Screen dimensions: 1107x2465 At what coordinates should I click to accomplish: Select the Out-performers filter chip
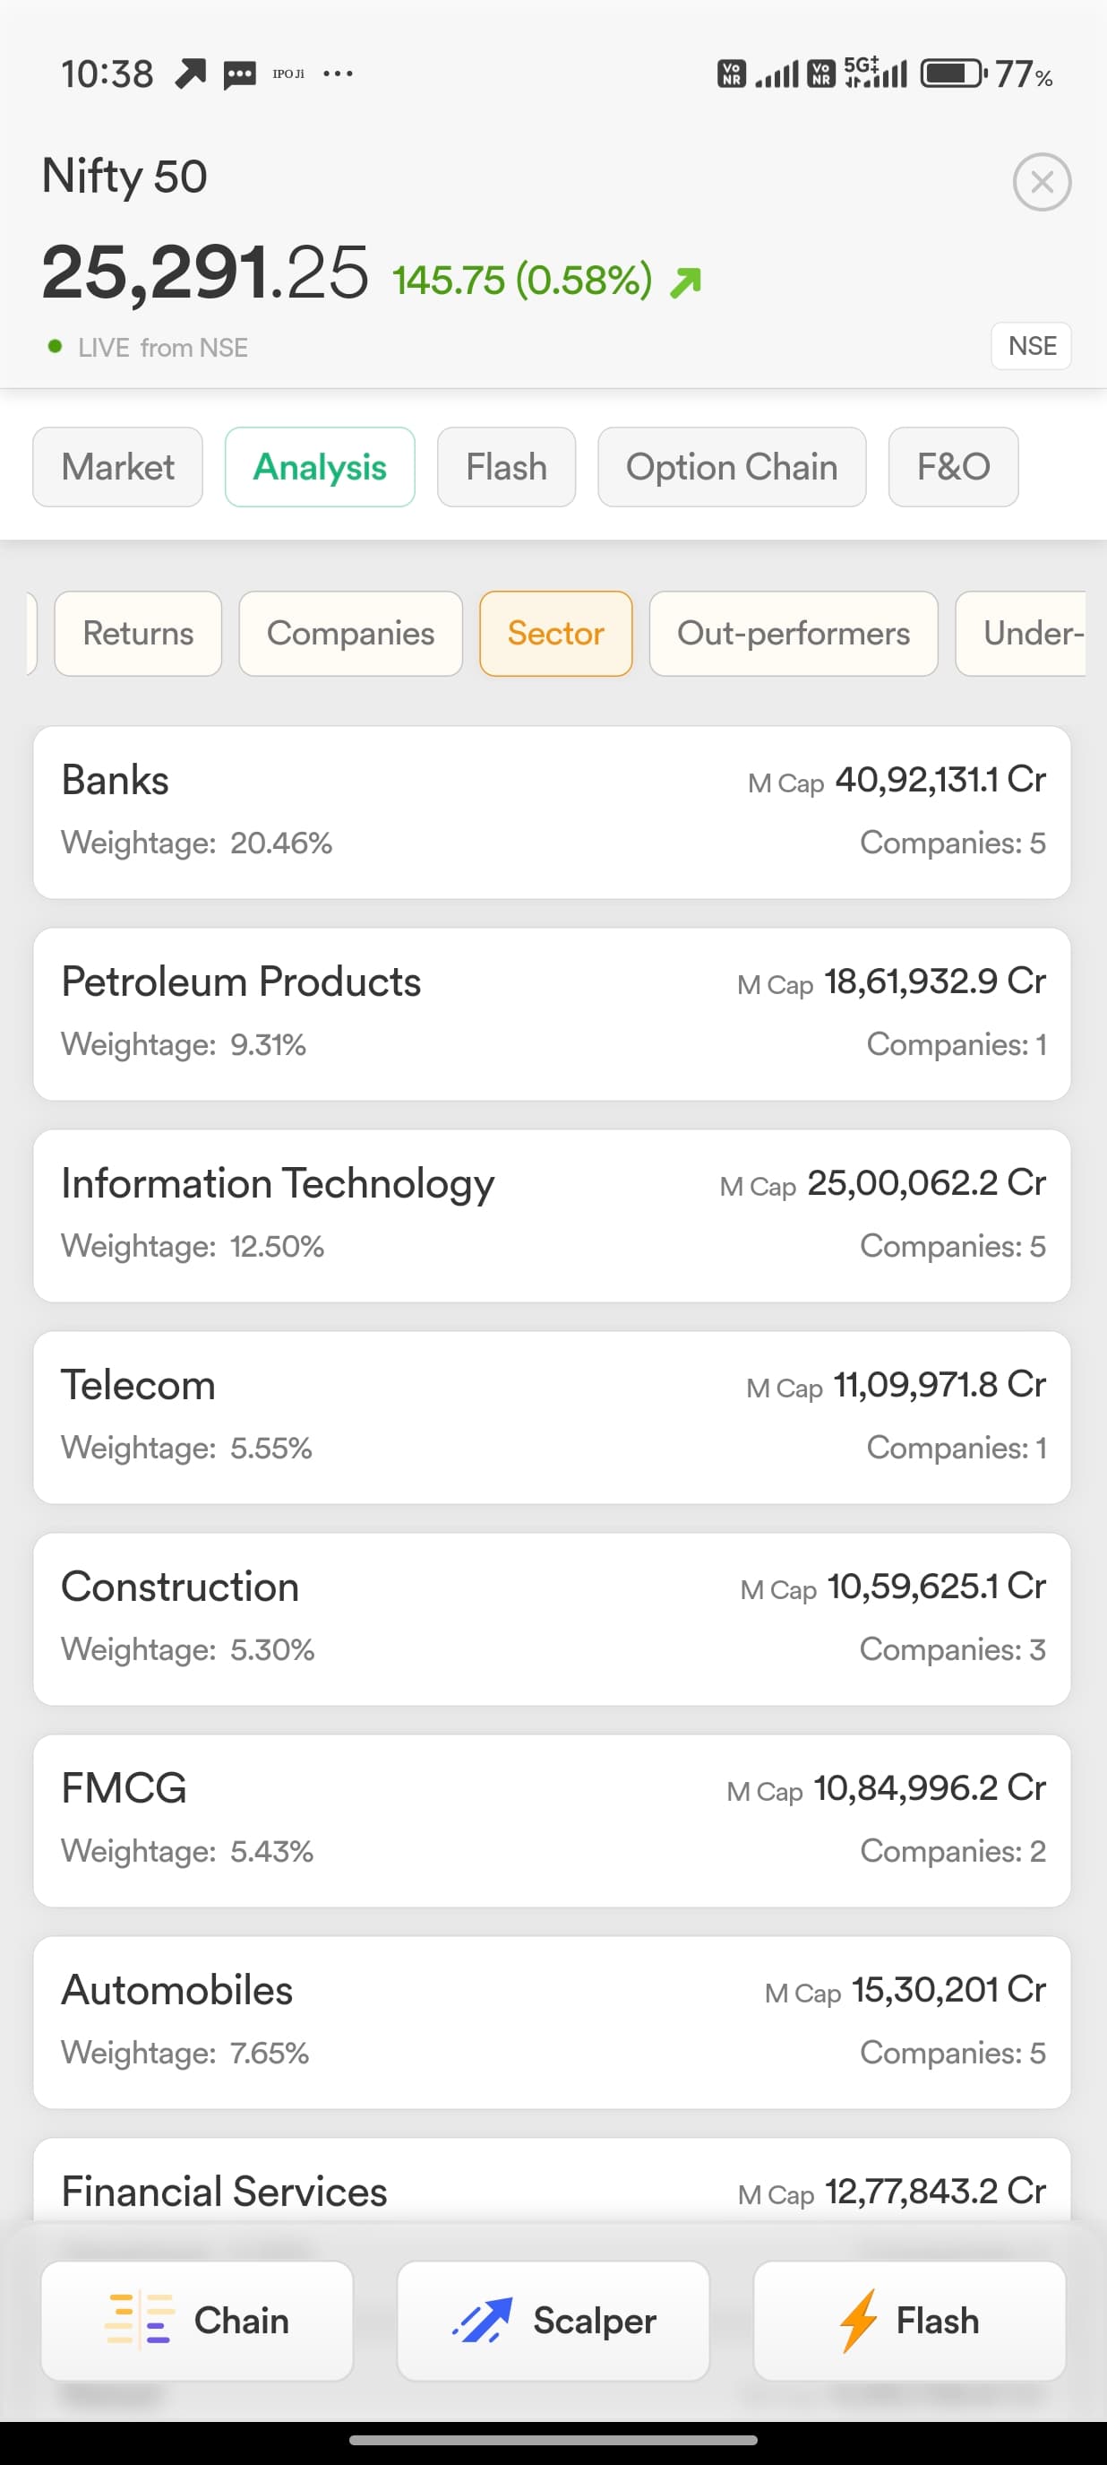[793, 634]
